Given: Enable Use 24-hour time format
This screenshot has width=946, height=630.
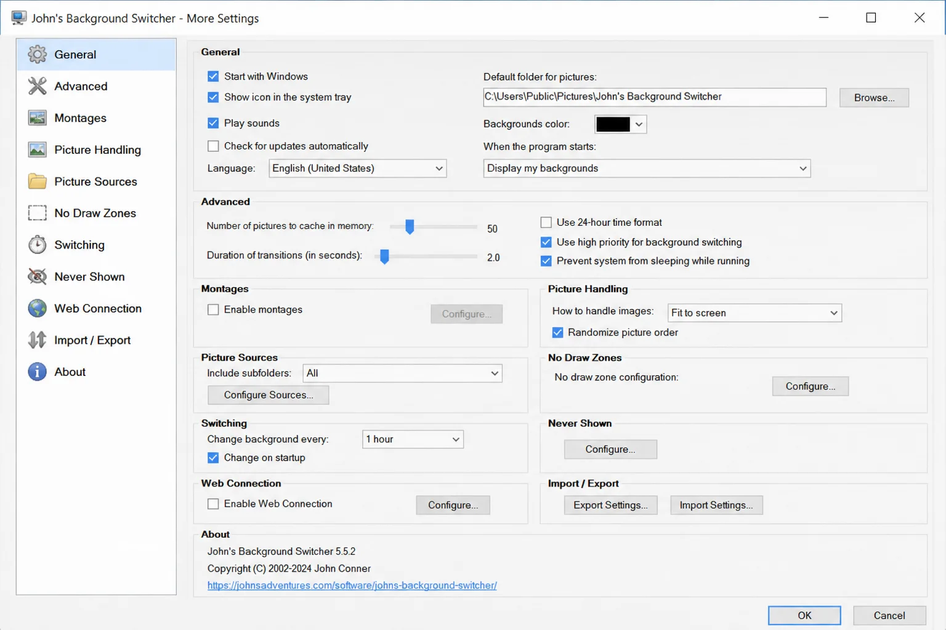Looking at the screenshot, I should click(546, 222).
